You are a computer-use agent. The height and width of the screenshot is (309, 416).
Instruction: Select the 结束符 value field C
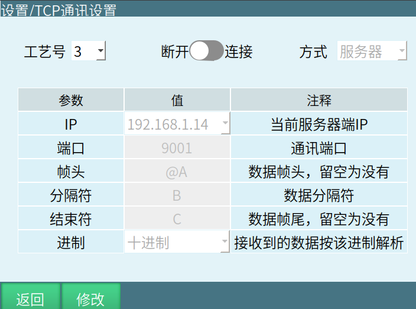pyautogui.click(x=177, y=218)
